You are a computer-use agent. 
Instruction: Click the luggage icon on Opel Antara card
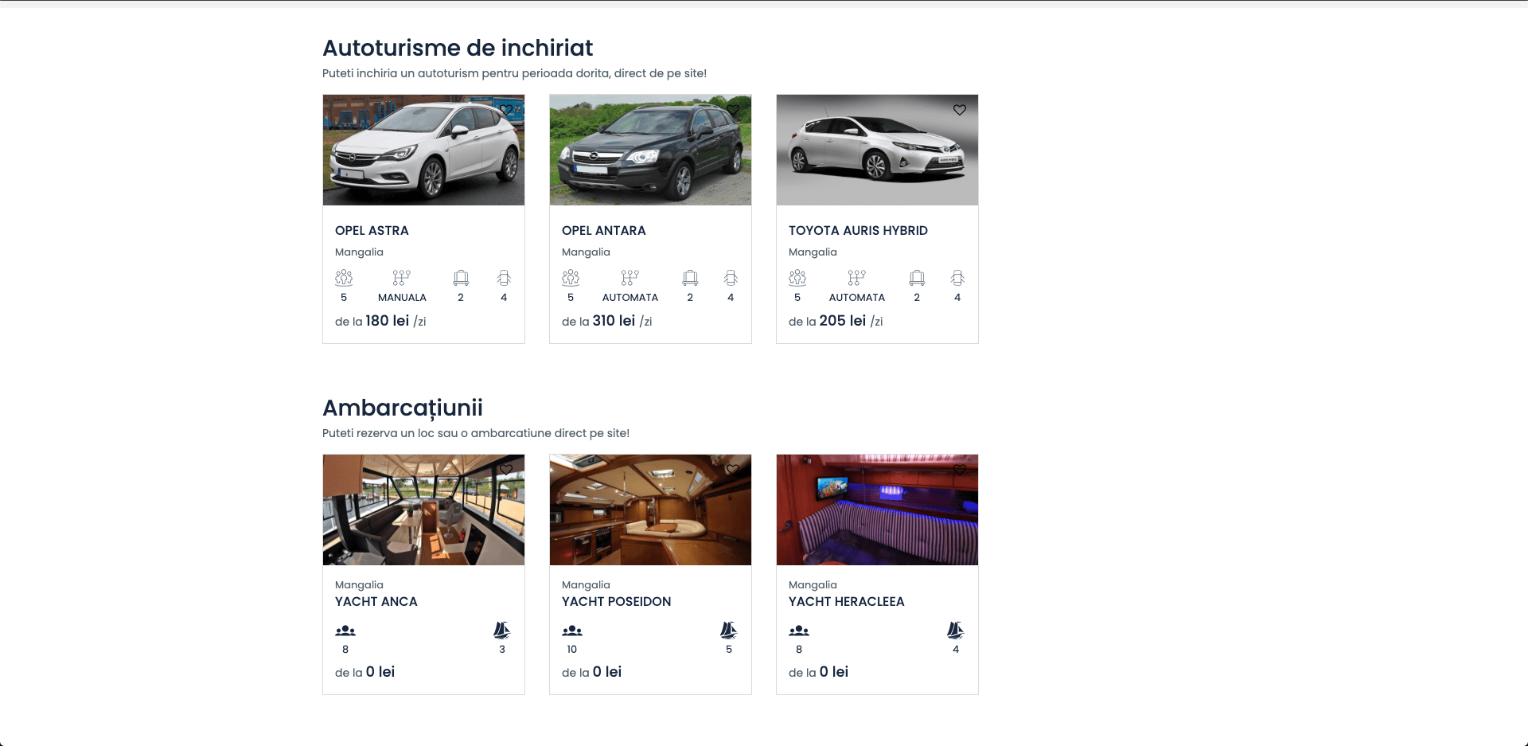pos(690,278)
